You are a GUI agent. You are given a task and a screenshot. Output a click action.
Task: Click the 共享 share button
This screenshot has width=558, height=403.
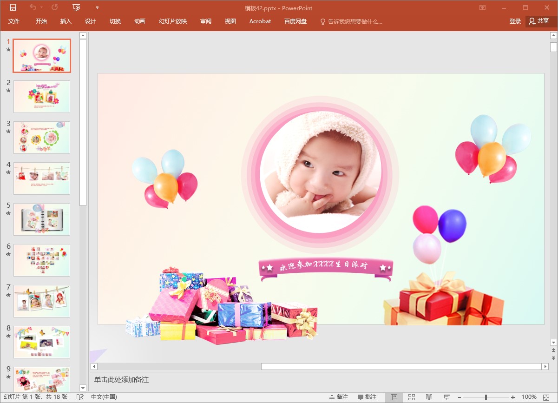539,21
